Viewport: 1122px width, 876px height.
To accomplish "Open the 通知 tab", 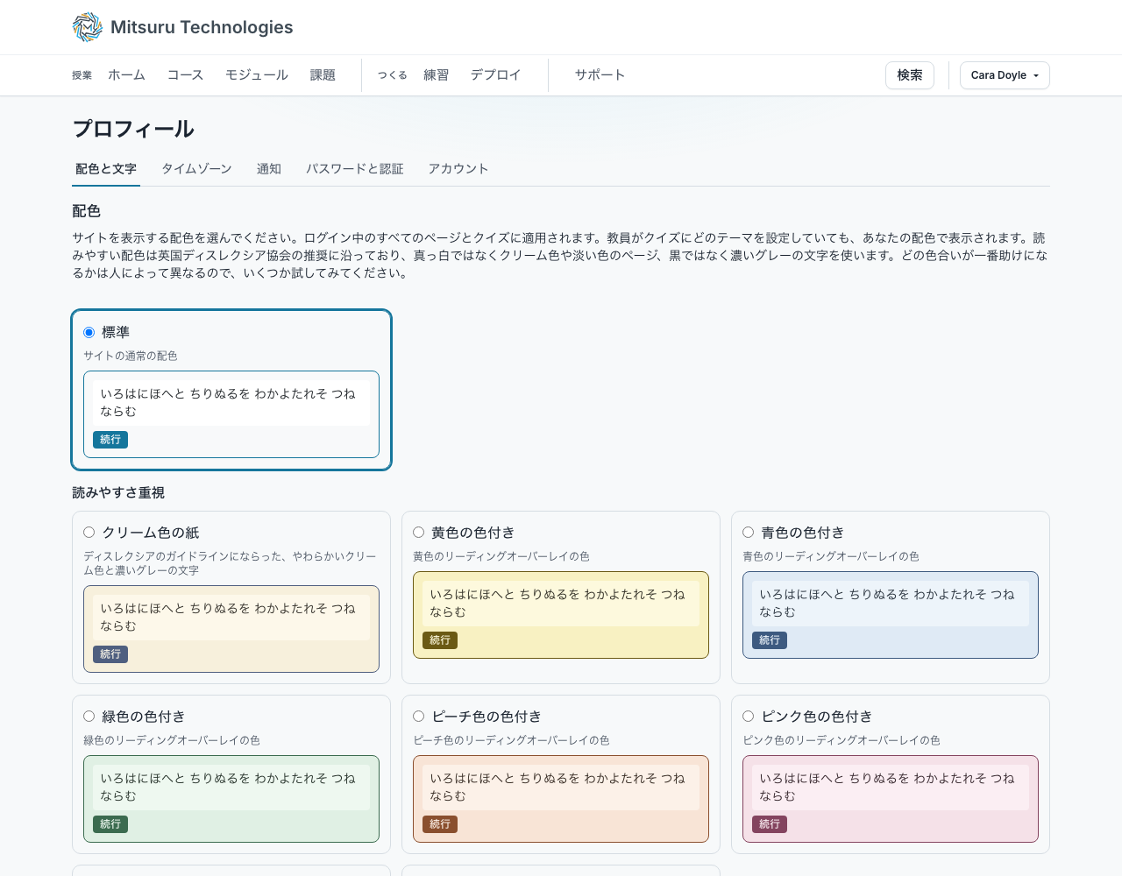I will [269, 169].
